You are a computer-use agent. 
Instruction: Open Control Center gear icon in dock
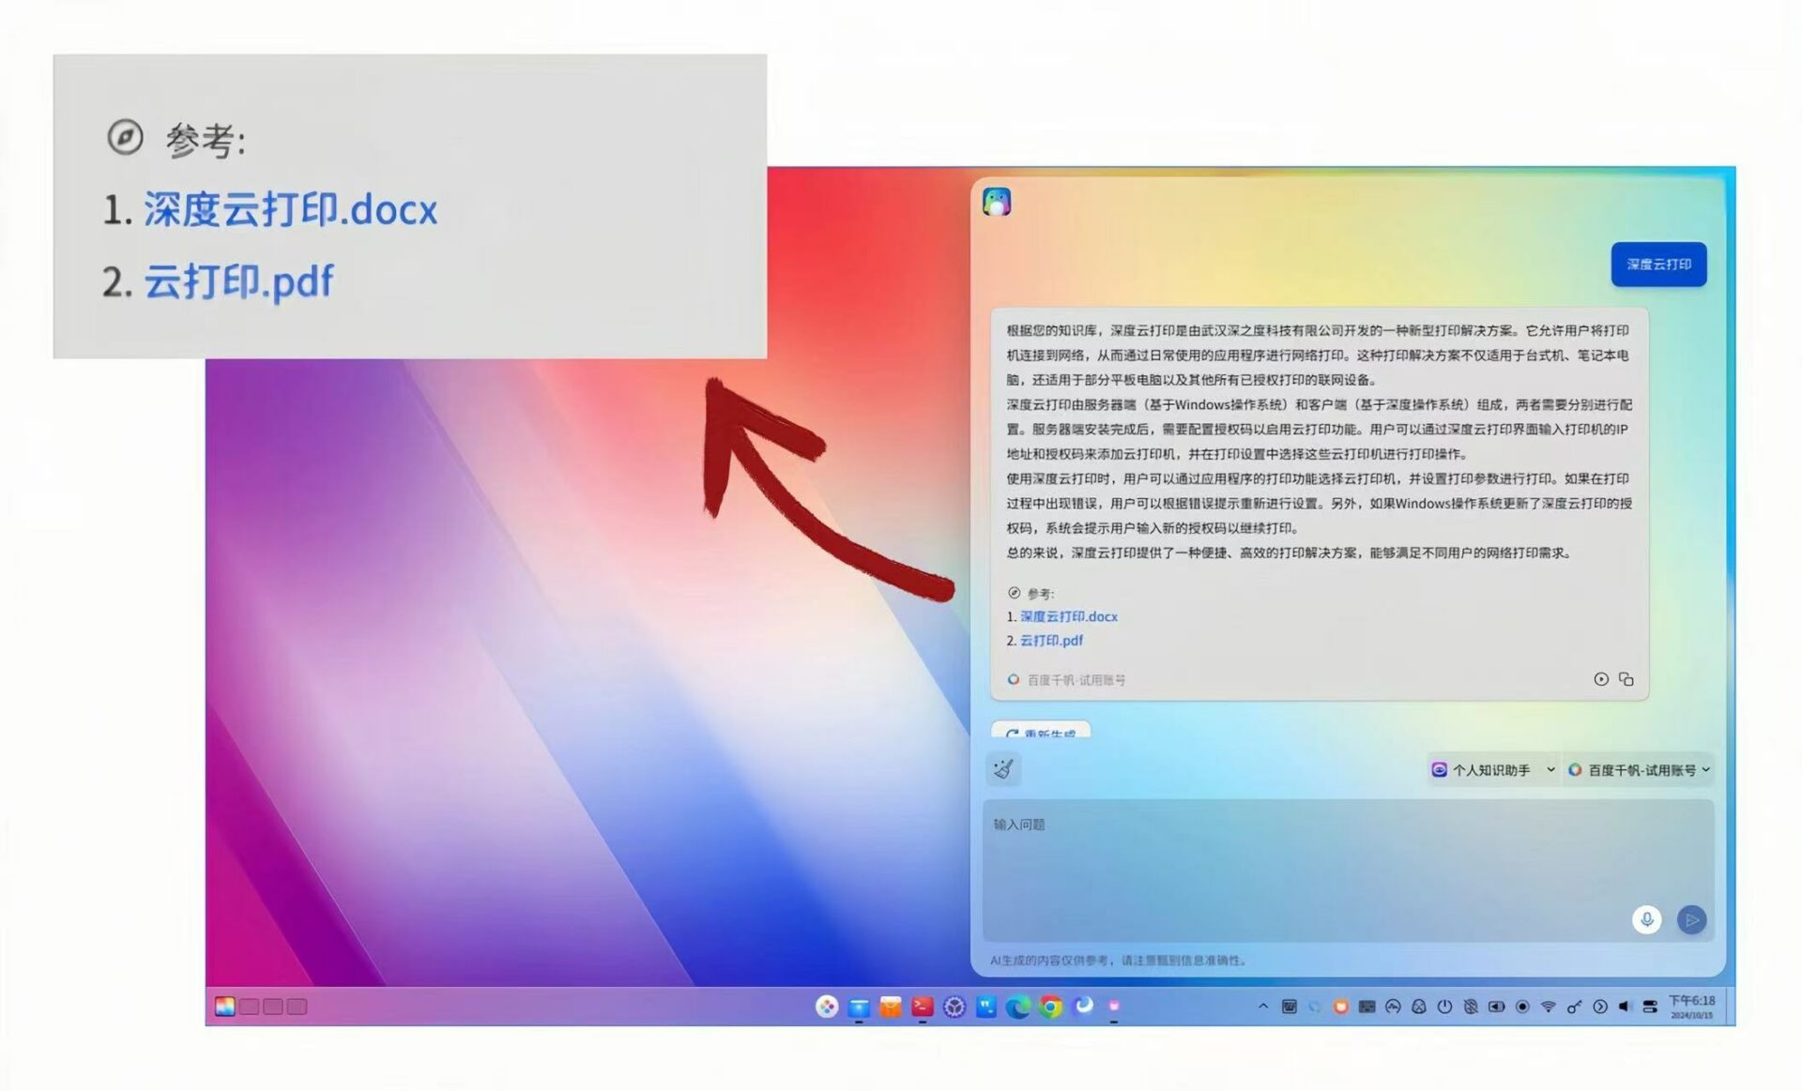point(954,1007)
